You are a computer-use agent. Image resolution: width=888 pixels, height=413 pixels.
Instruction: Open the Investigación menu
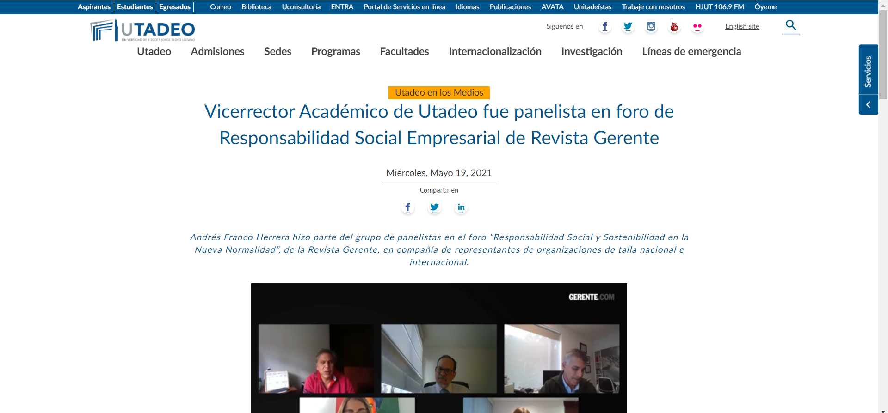point(592,51)
